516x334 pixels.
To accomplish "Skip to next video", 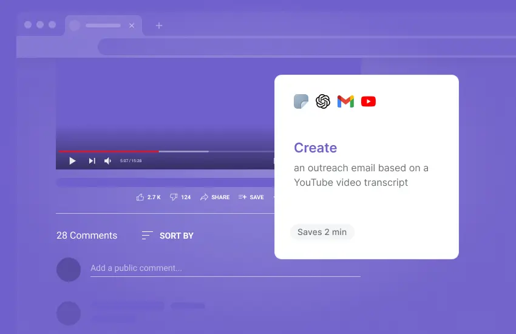I will click(92, 161).
